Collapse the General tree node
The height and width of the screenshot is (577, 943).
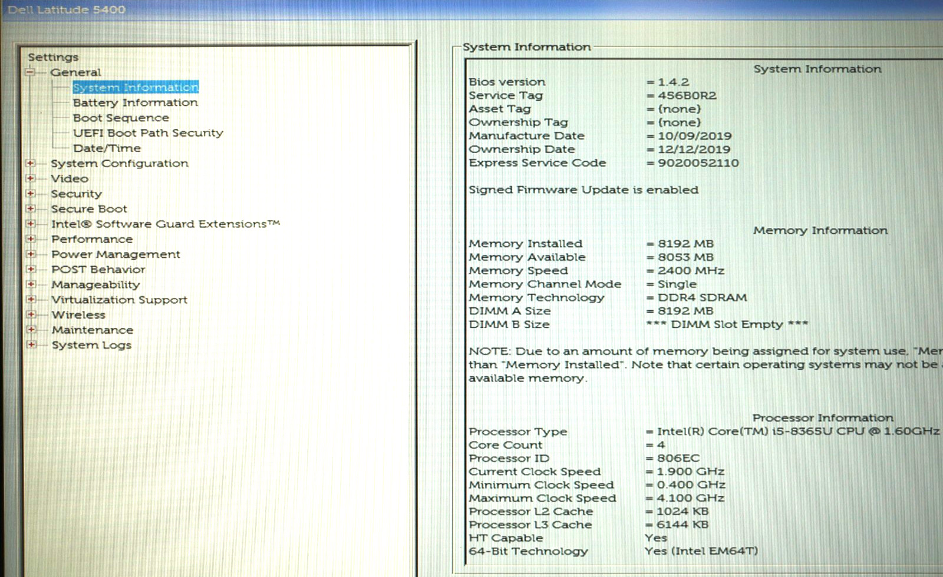point(30,72)
